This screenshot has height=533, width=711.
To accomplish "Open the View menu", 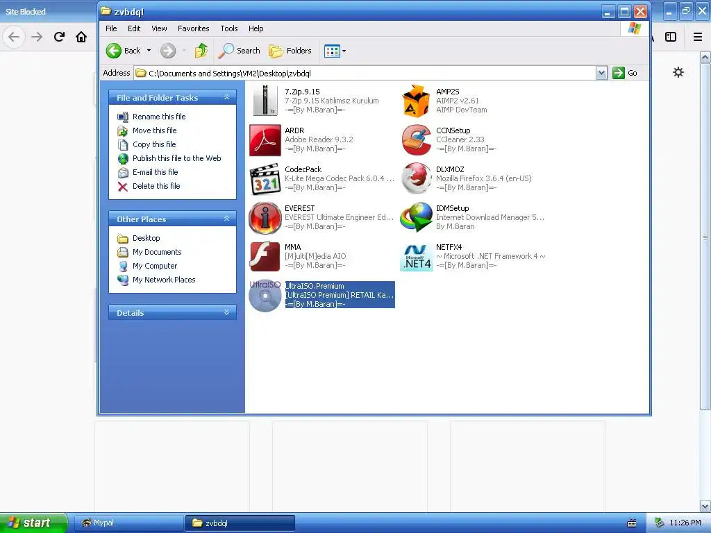I will point(159,28).
